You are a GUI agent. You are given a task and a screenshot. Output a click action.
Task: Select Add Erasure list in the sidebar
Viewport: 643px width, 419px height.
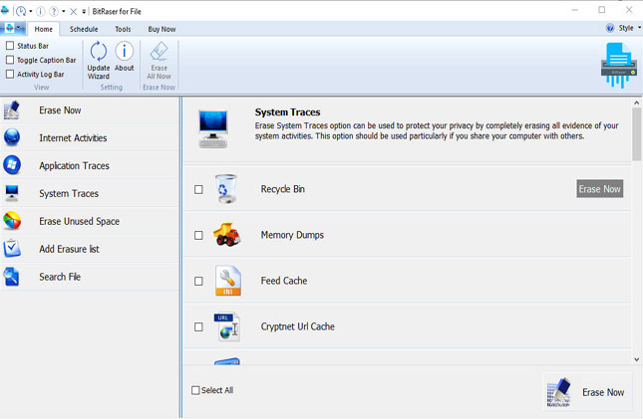coord(90,249)
